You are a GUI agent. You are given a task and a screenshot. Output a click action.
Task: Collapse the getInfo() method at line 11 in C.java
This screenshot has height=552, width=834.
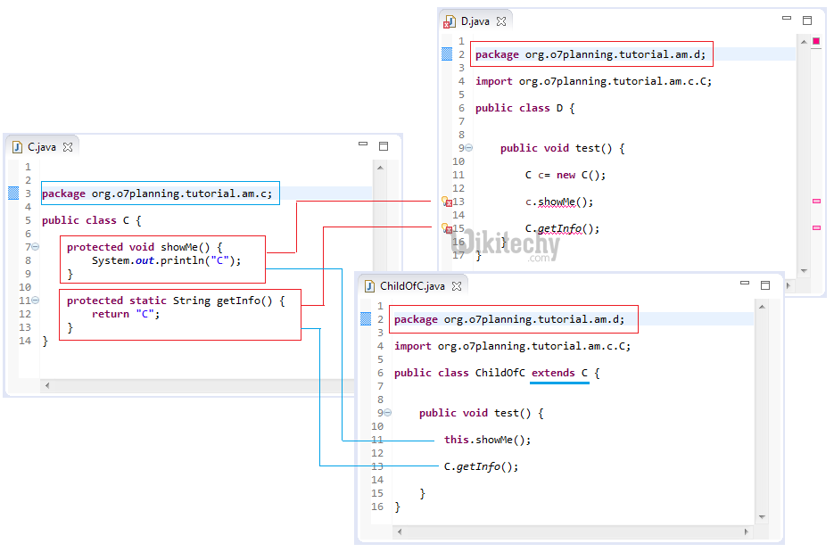coord(35,301)
